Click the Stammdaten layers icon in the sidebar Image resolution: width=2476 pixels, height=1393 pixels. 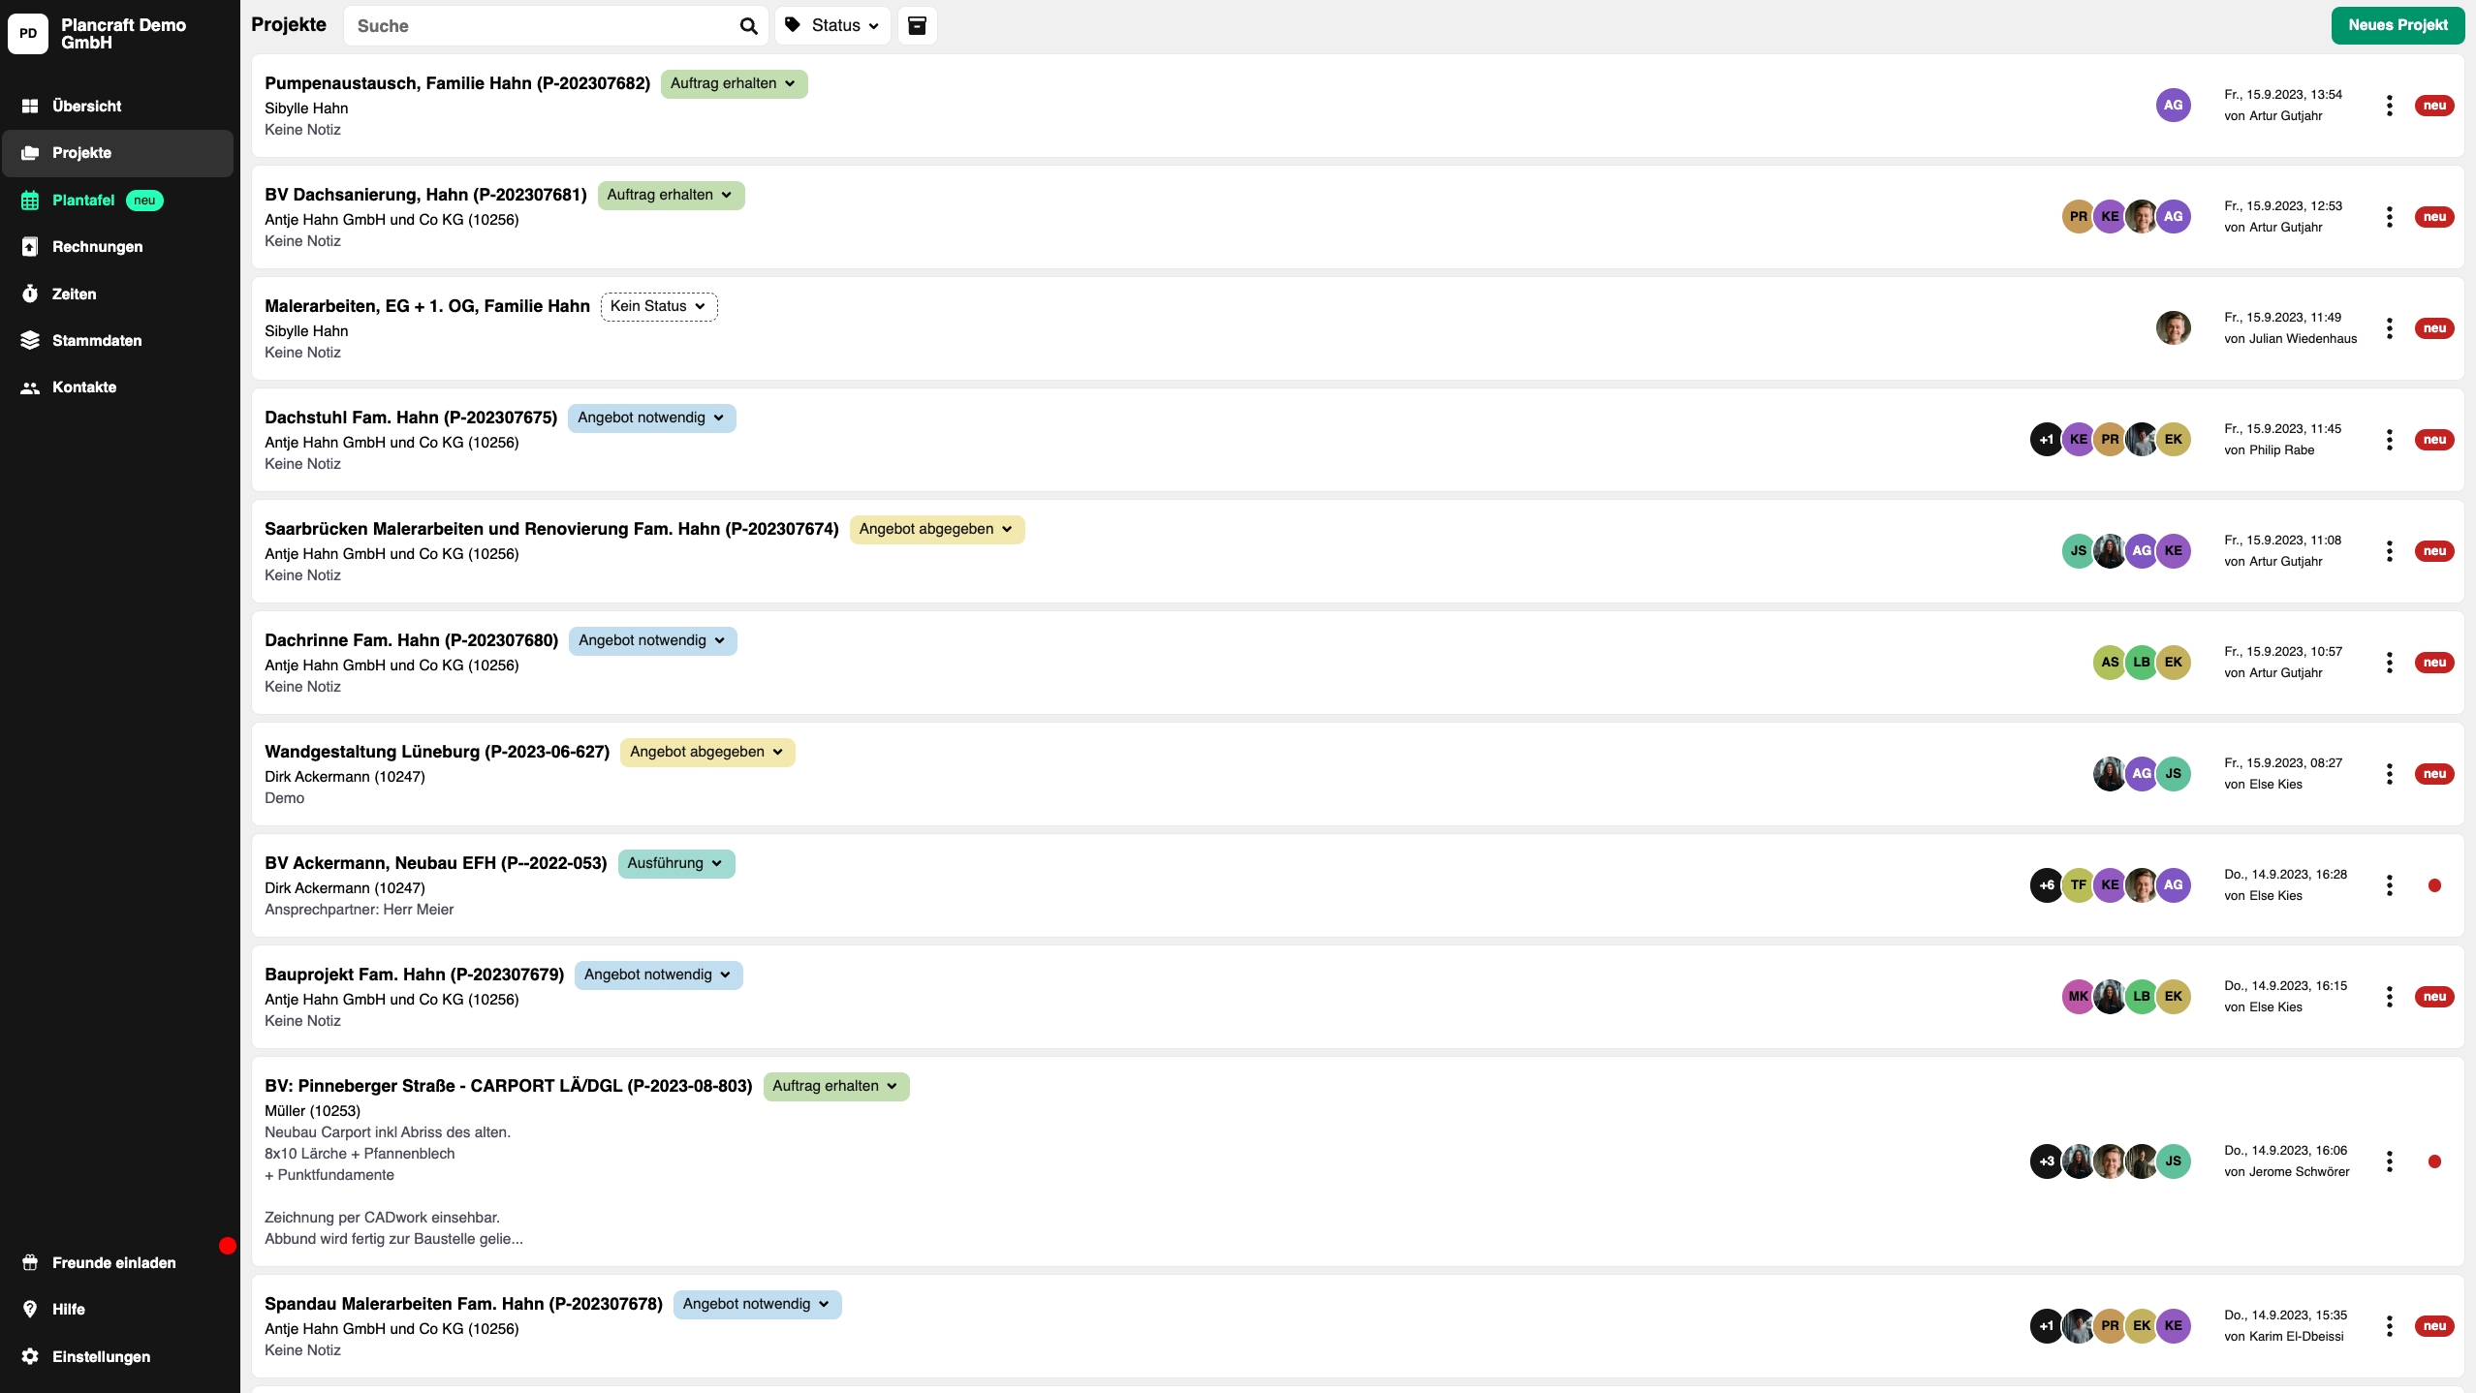coord(30,340)
